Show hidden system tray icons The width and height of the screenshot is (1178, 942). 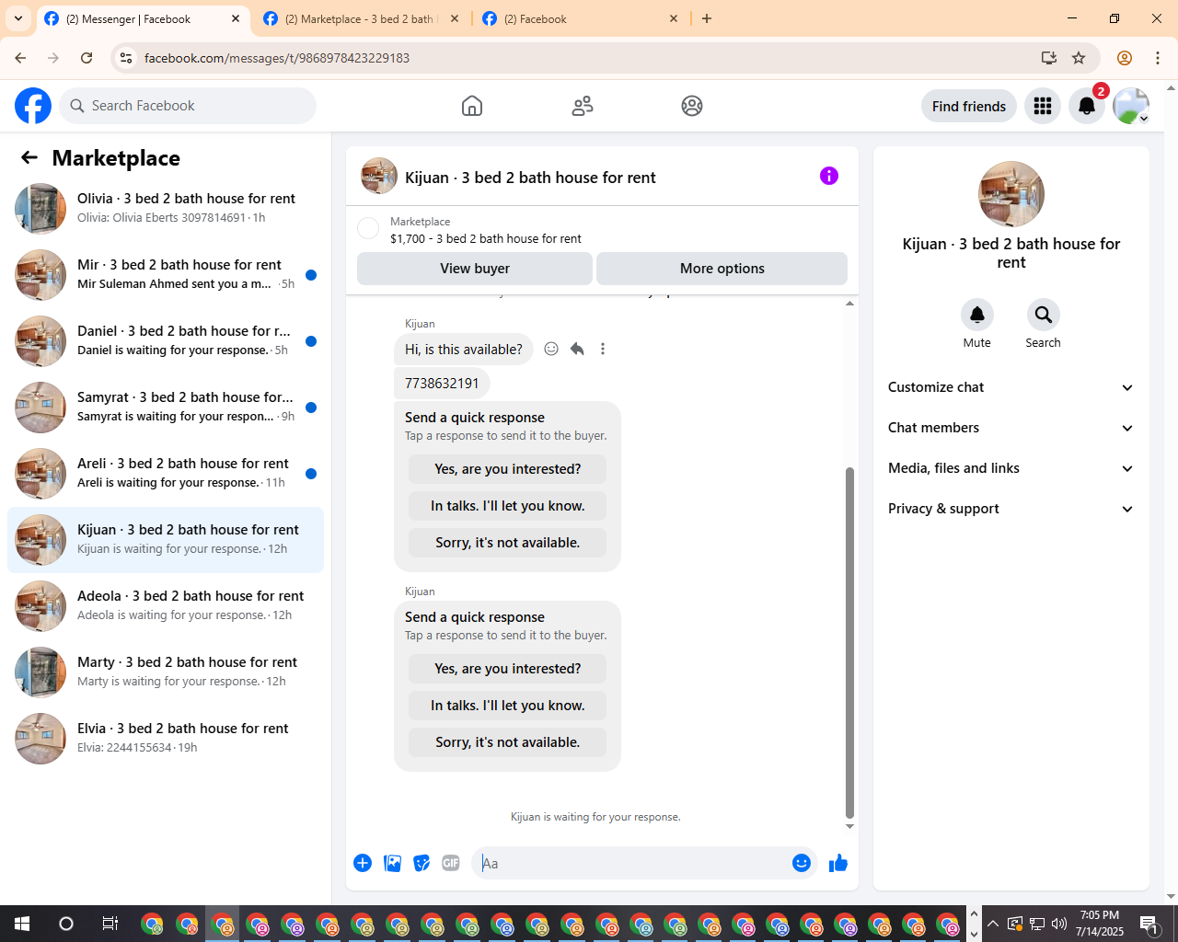click(x=993, y=924)
